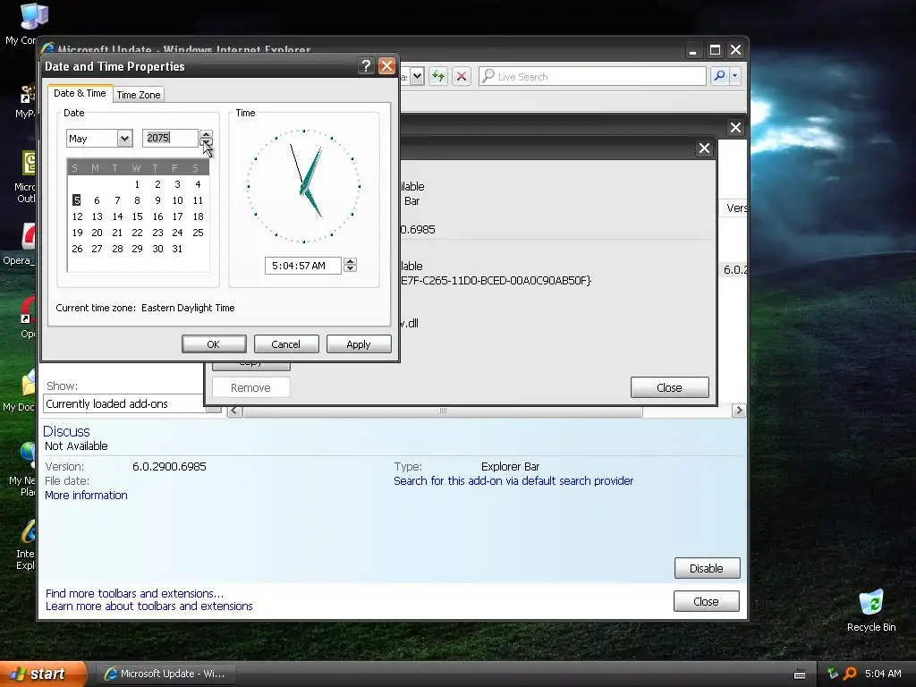This screenshot has width=916, height=687.
Task: Select day 9 in the calendar
Action: pyautogui.click(x=157, y=200)
